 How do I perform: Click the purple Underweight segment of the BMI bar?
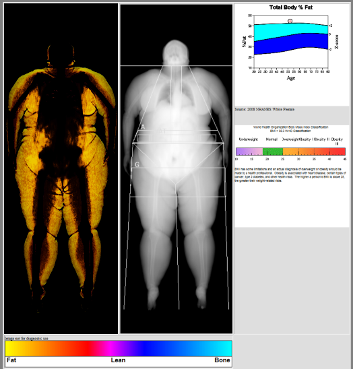pyautogui.click(x=249, y=152)
